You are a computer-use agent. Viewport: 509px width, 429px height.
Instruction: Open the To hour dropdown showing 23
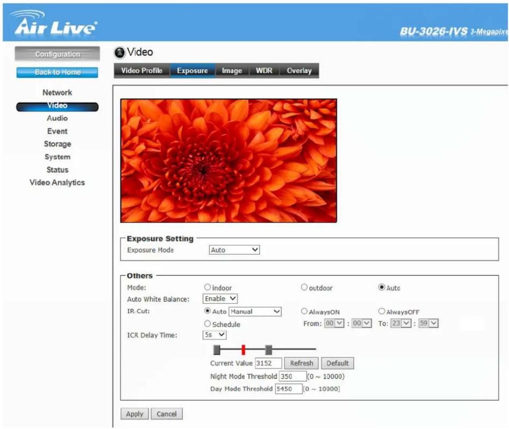(401, 323)
